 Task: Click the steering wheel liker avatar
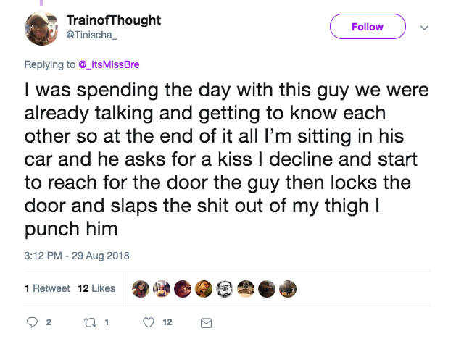coord(225,289)
